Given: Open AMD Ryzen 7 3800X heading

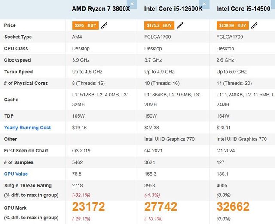Looking at the screenshot, I should (101, 9).
